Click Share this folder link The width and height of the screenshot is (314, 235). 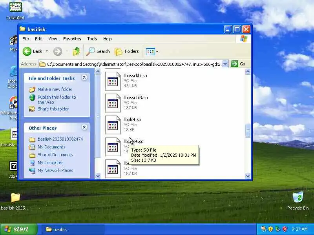tap(53, 109)
